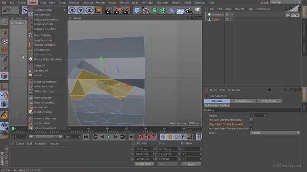Toggle Cube visibility dots
Viewport: 307px width, 172px height.
tap(230, 19)
